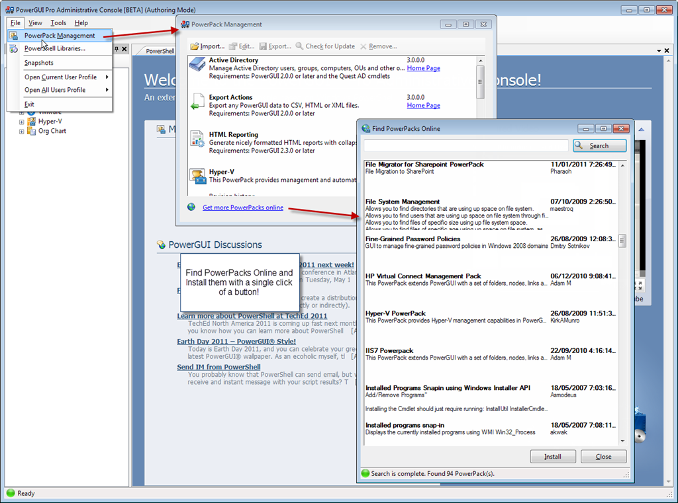Expand the Org Chart tree node

pos(21,131)
